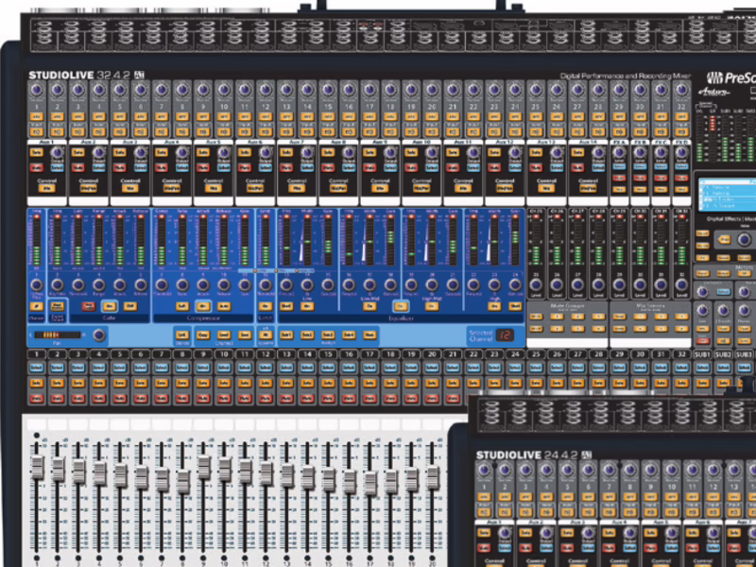Click the blue LCD effects display
The height and width of the screenshot is (567, 756).
(x=727, y=195)
